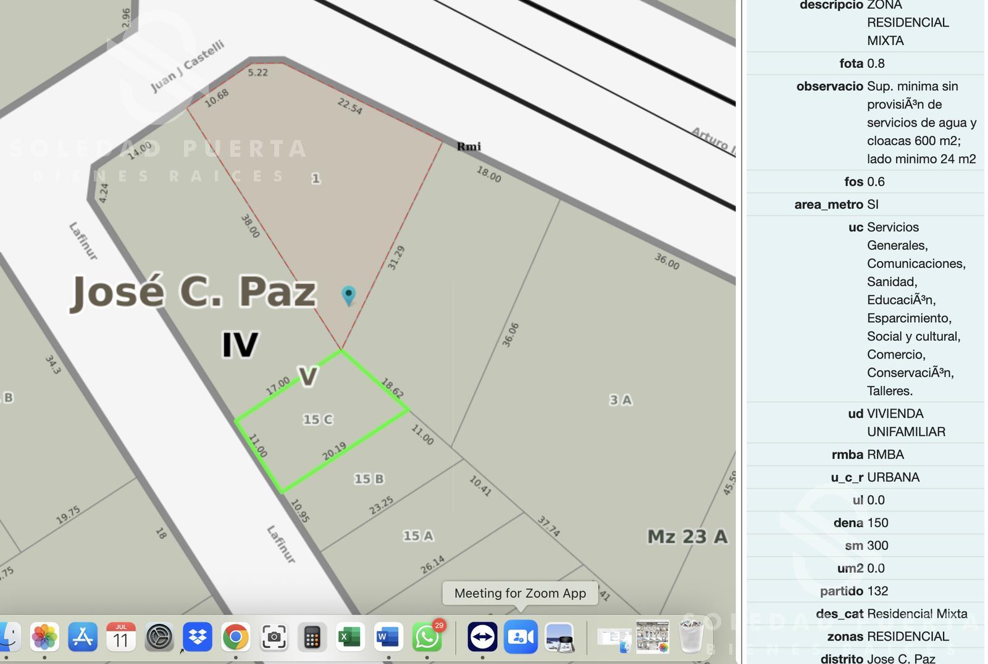Open Finder from the Dock
This screenshot has height=664, width=988.
pos(7,637)
